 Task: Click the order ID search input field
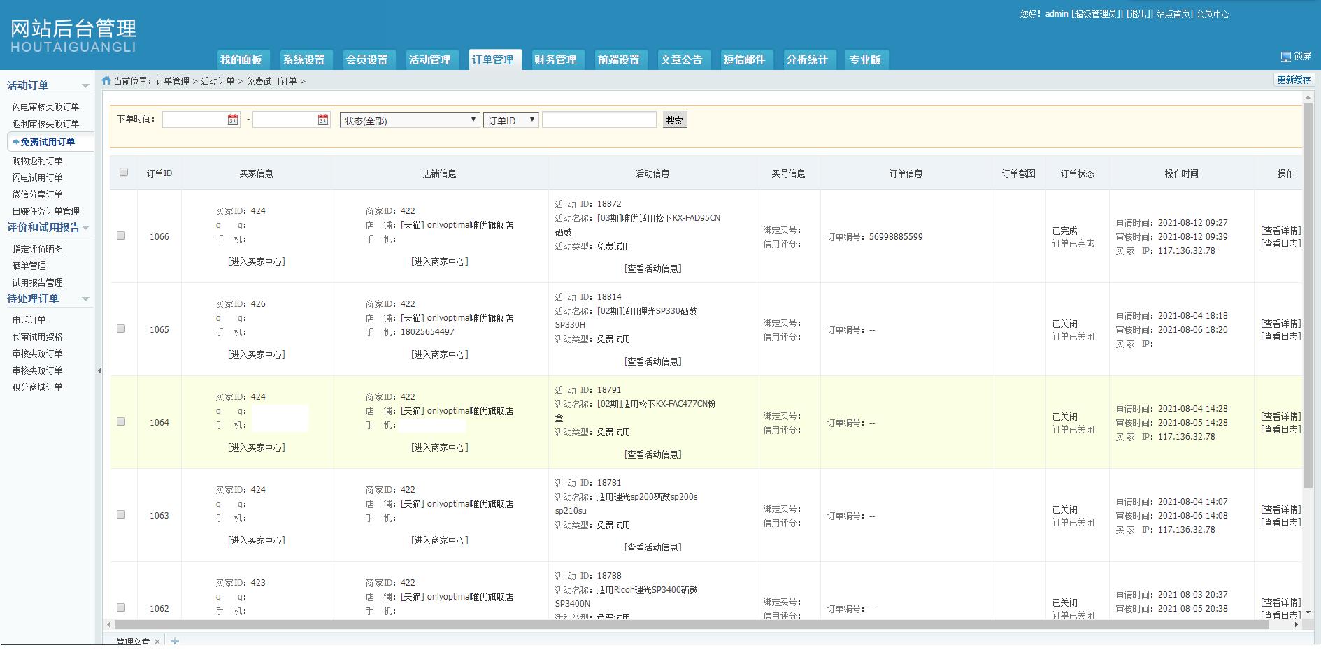(599, 120)
